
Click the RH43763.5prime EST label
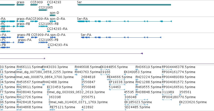pos(88,72)
